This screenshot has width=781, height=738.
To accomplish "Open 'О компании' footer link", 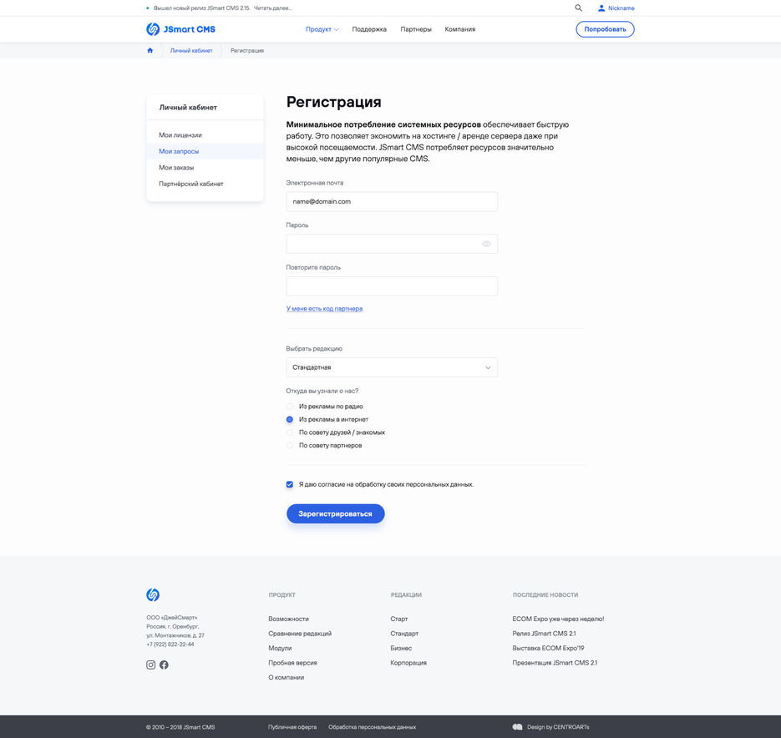I will (286, 677).
